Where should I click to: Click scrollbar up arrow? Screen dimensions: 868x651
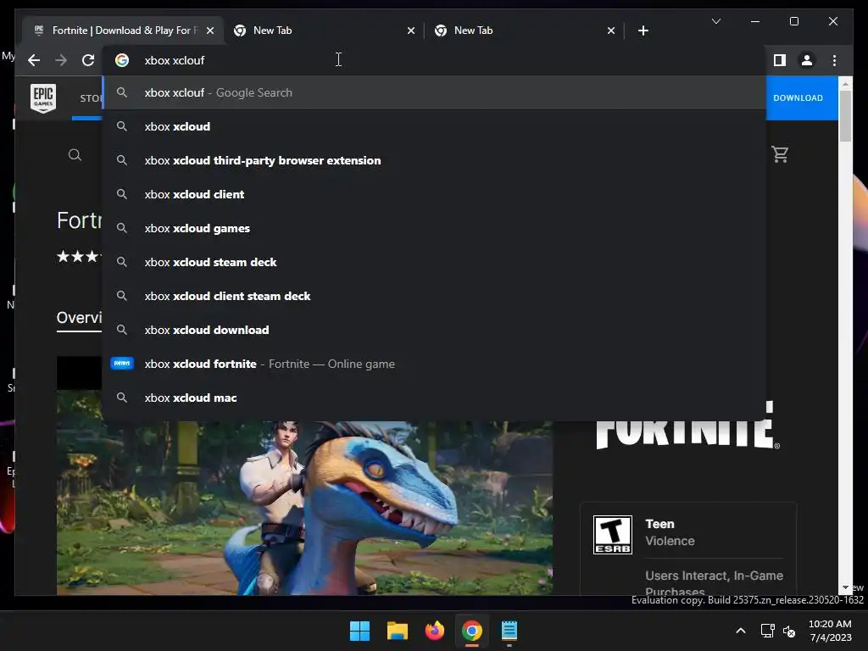pyautogui.click(x=845, y=84)
